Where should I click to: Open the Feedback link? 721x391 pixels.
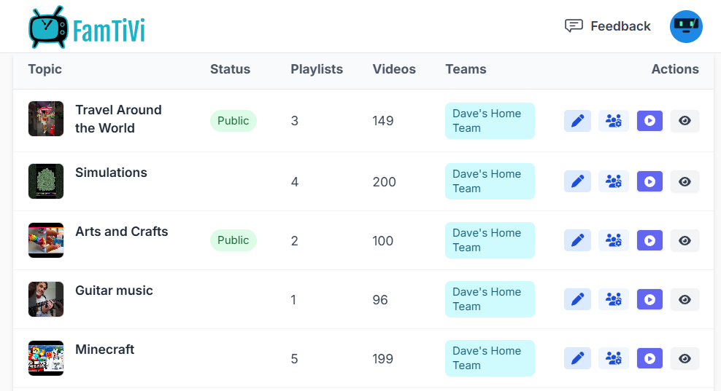coord(607,26)
